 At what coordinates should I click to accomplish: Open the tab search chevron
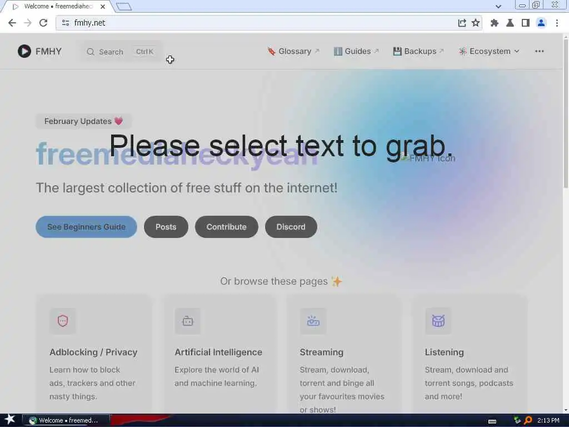click(x=498, y=6)
